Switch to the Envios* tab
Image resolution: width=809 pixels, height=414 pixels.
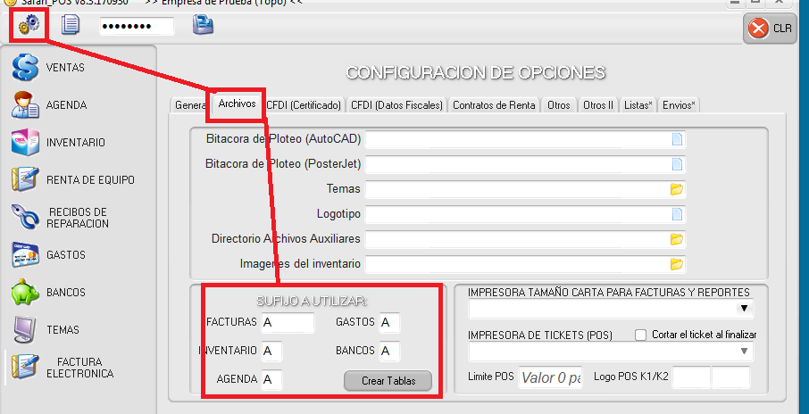[x=679, y=105]
